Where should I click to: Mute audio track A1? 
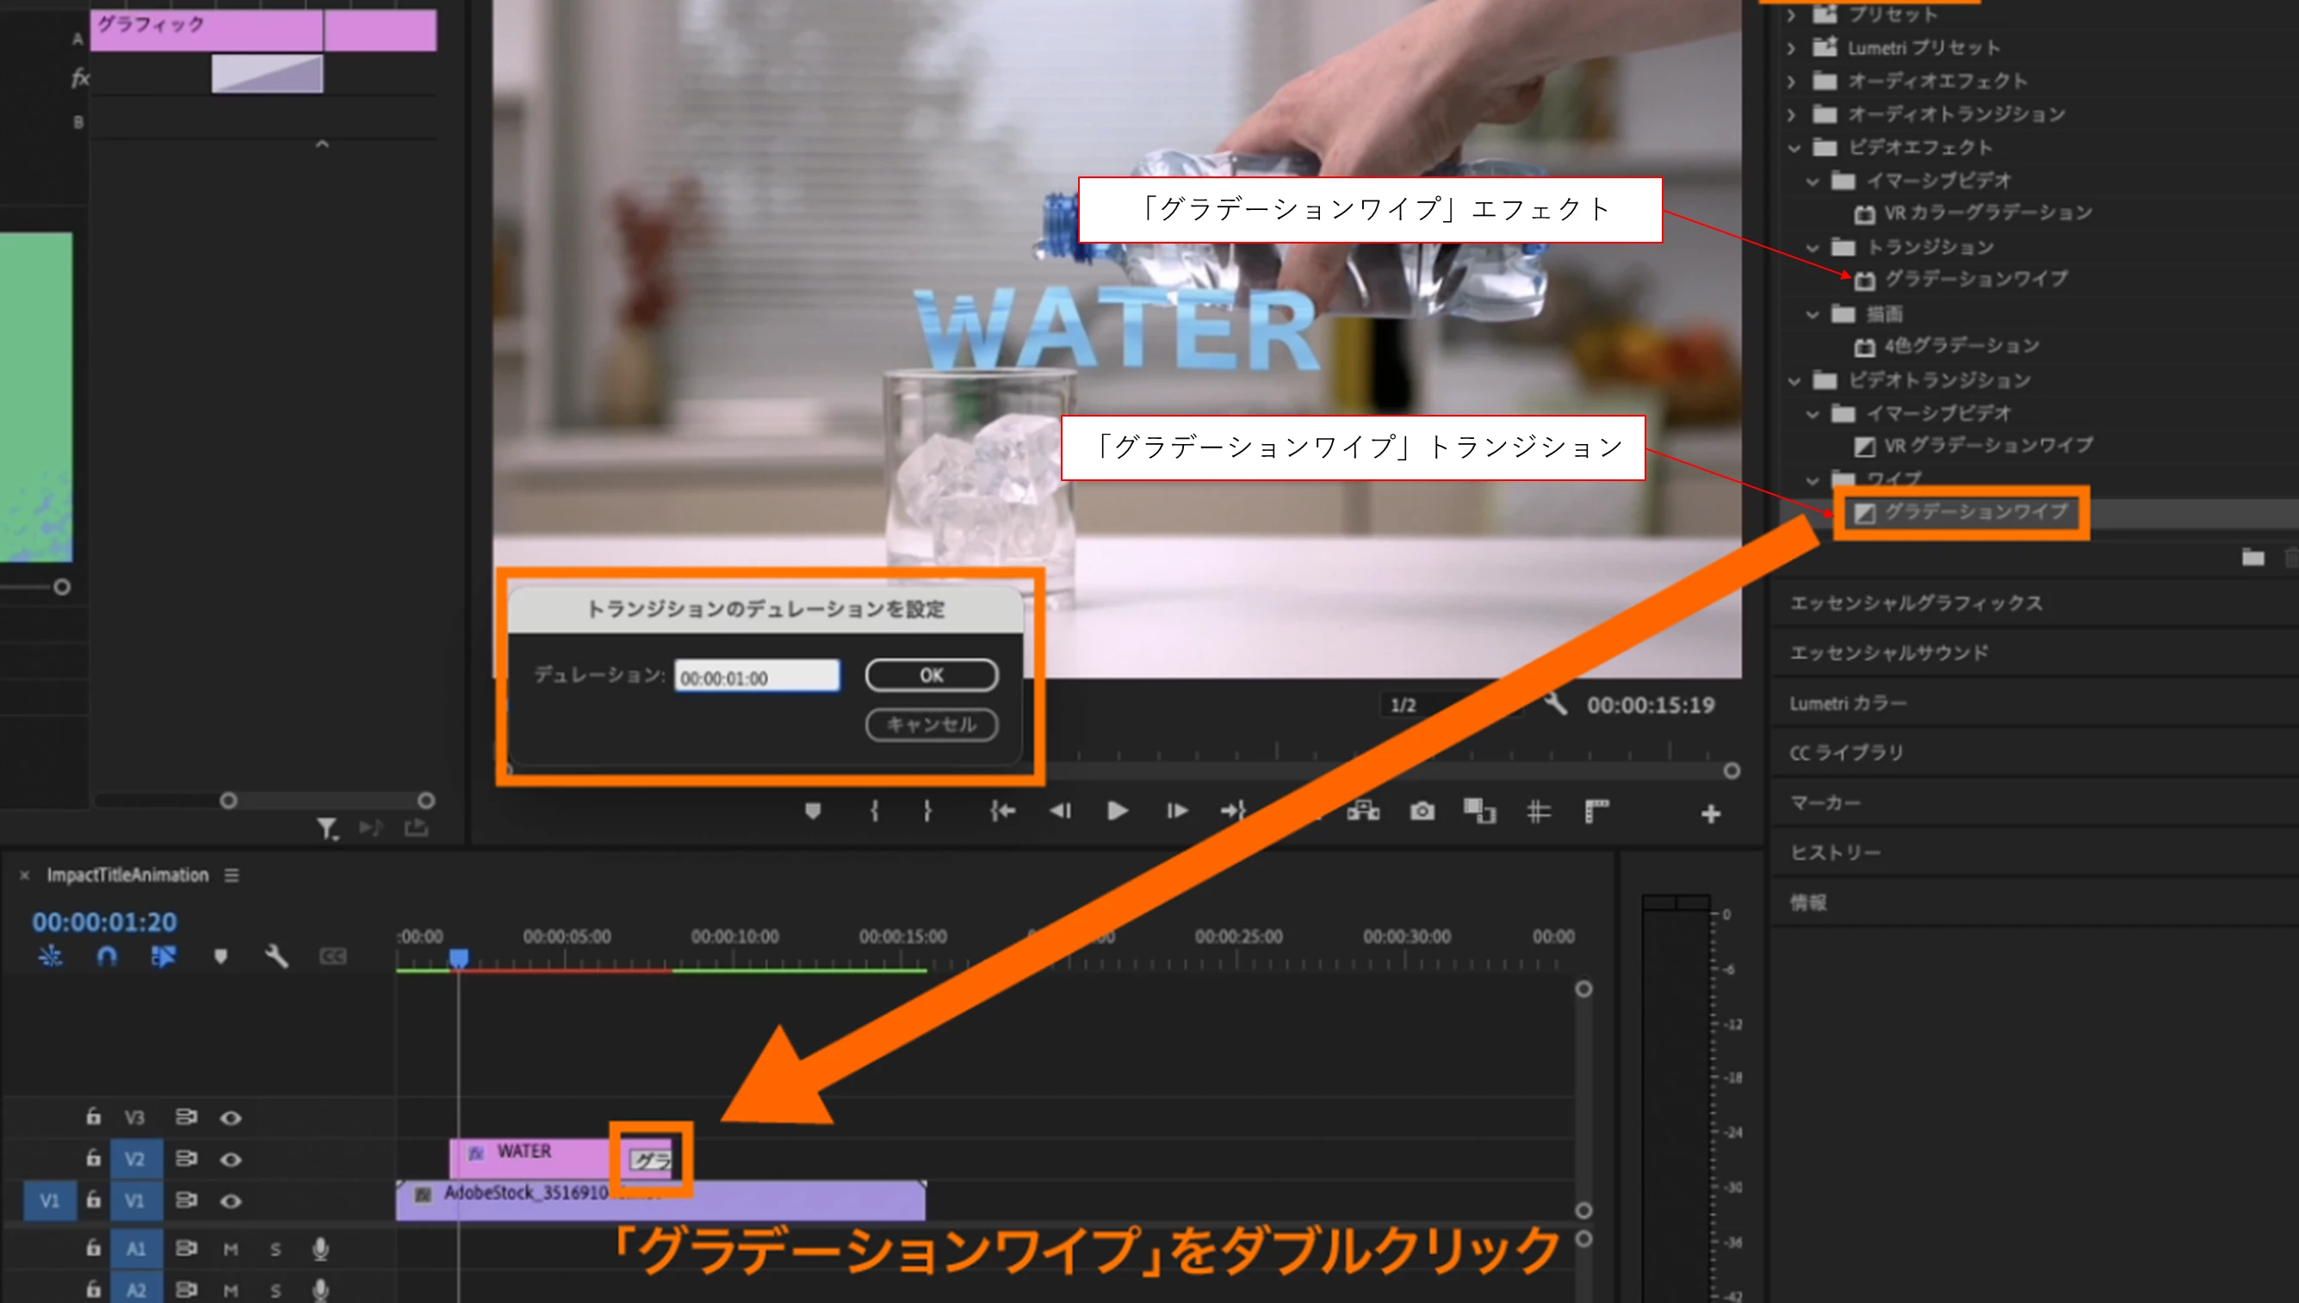pos(230,1249)
